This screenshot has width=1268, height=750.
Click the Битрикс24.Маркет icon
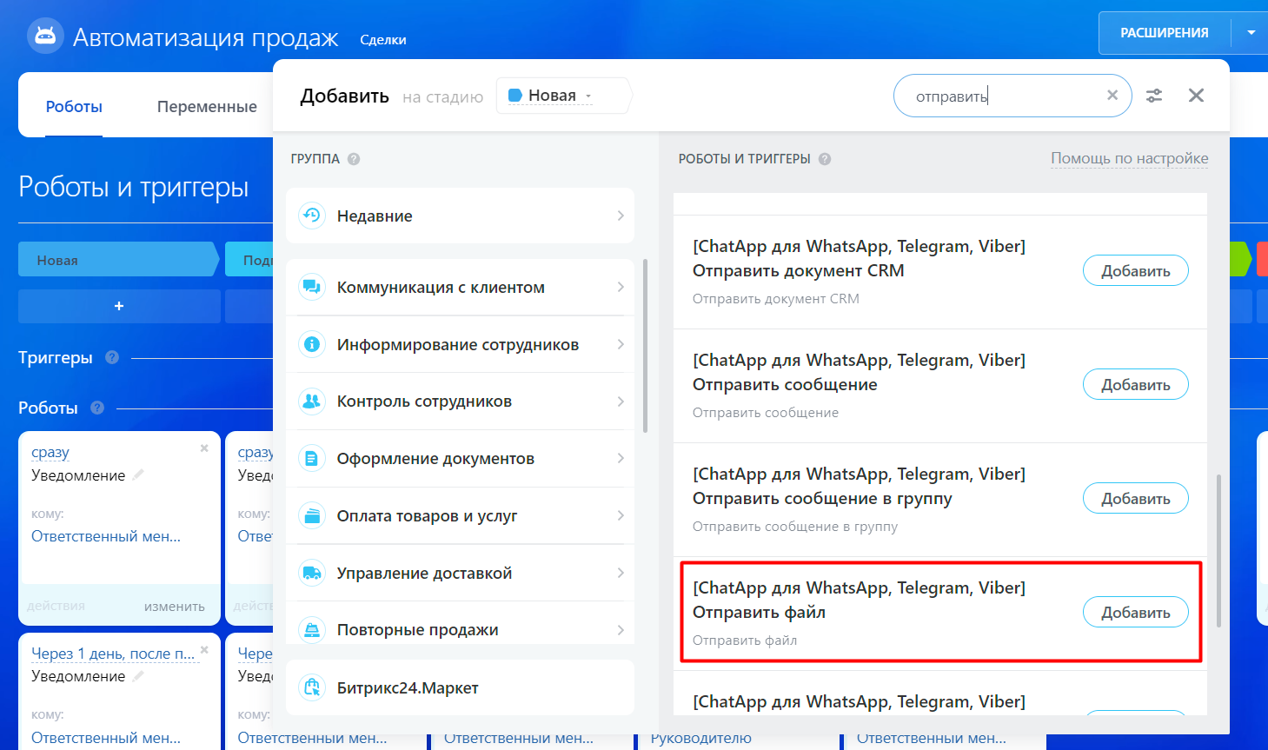tap(311, 687)
